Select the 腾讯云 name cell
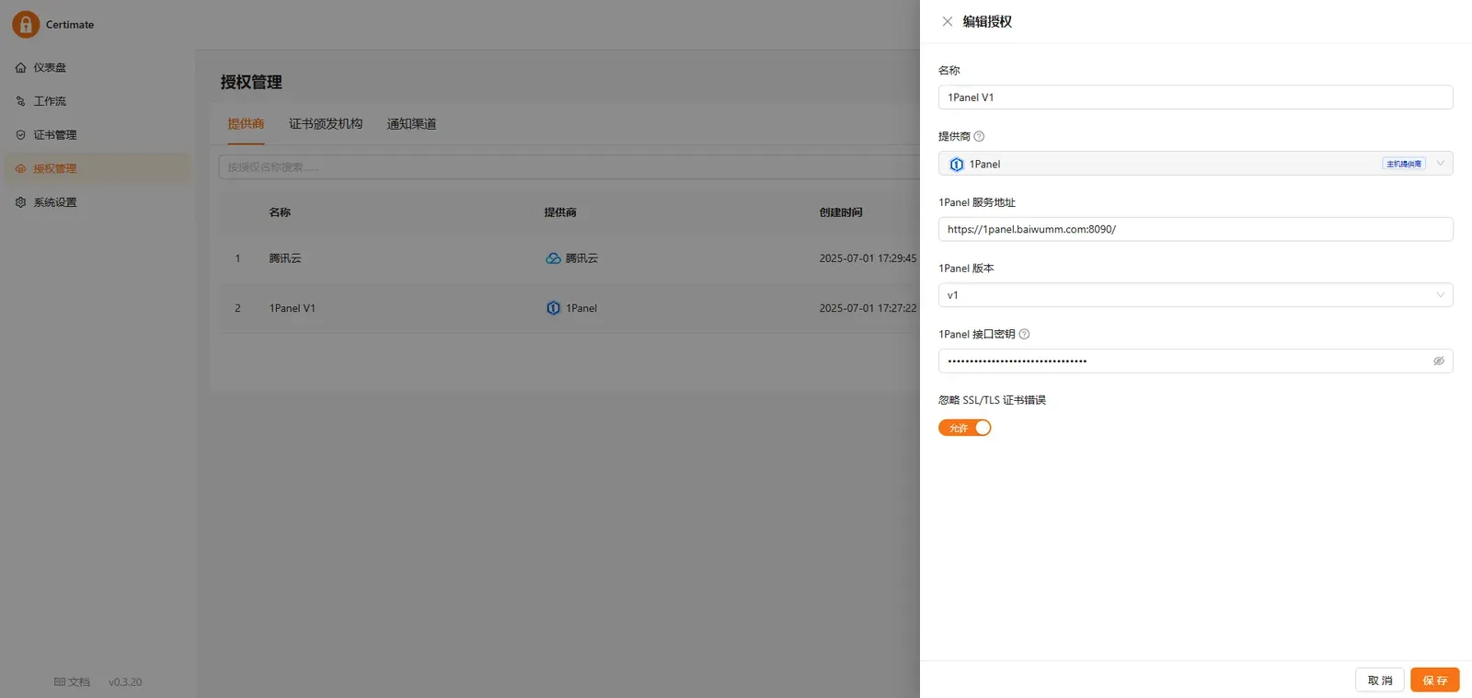 point(285,258)
